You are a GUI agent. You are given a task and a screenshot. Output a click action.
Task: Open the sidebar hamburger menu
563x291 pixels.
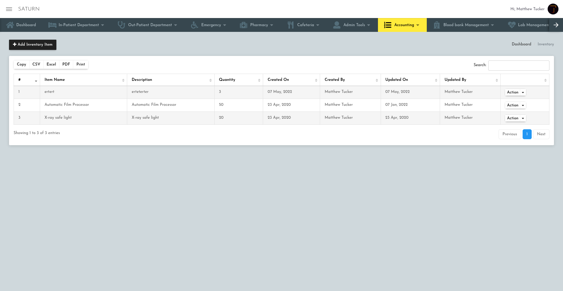[9, 9]
